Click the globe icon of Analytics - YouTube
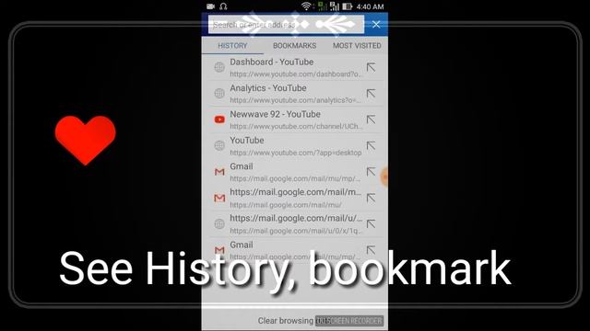The width and height of the screenshot is (590, 331). [x=219, y=93]
